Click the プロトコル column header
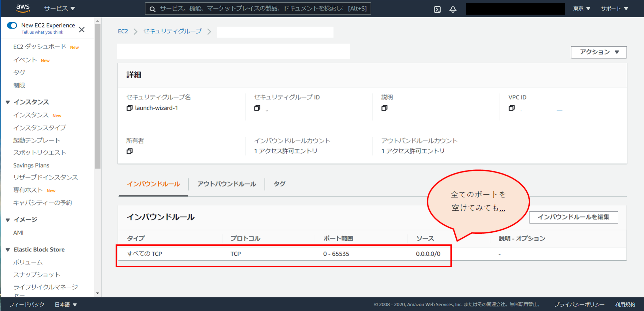The image size is (644, 311). point(245,238)
